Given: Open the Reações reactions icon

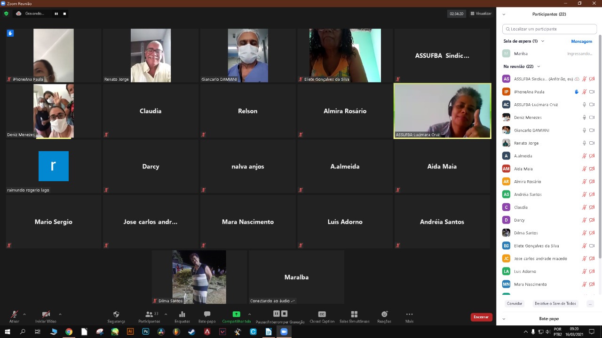Looking at the screenshot, I should pyautogui.click(x=384, y=314).
